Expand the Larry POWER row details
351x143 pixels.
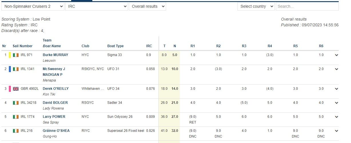[336, 117]
